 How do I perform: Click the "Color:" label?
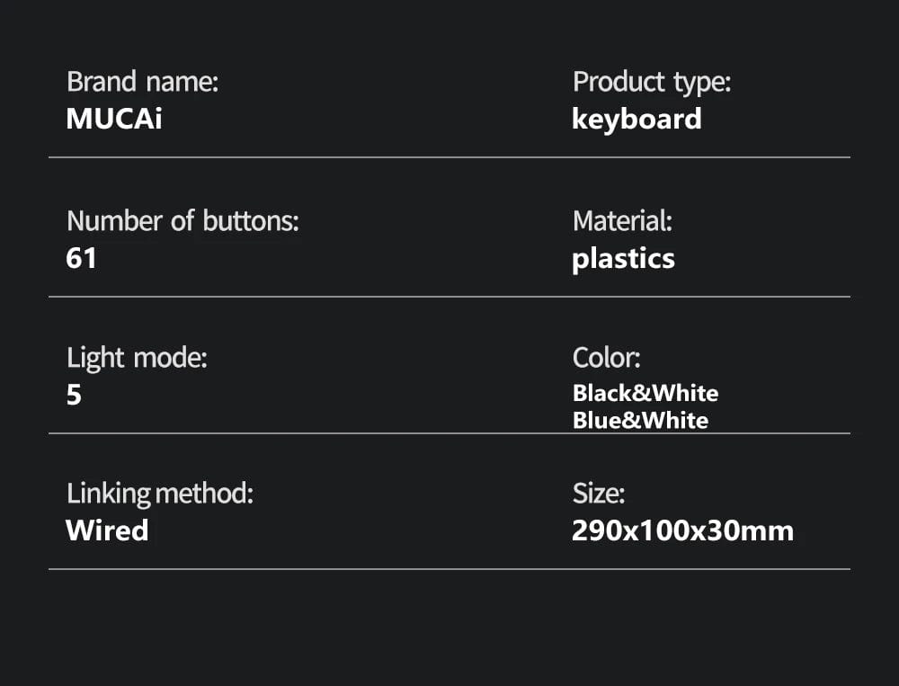(606, 359)
